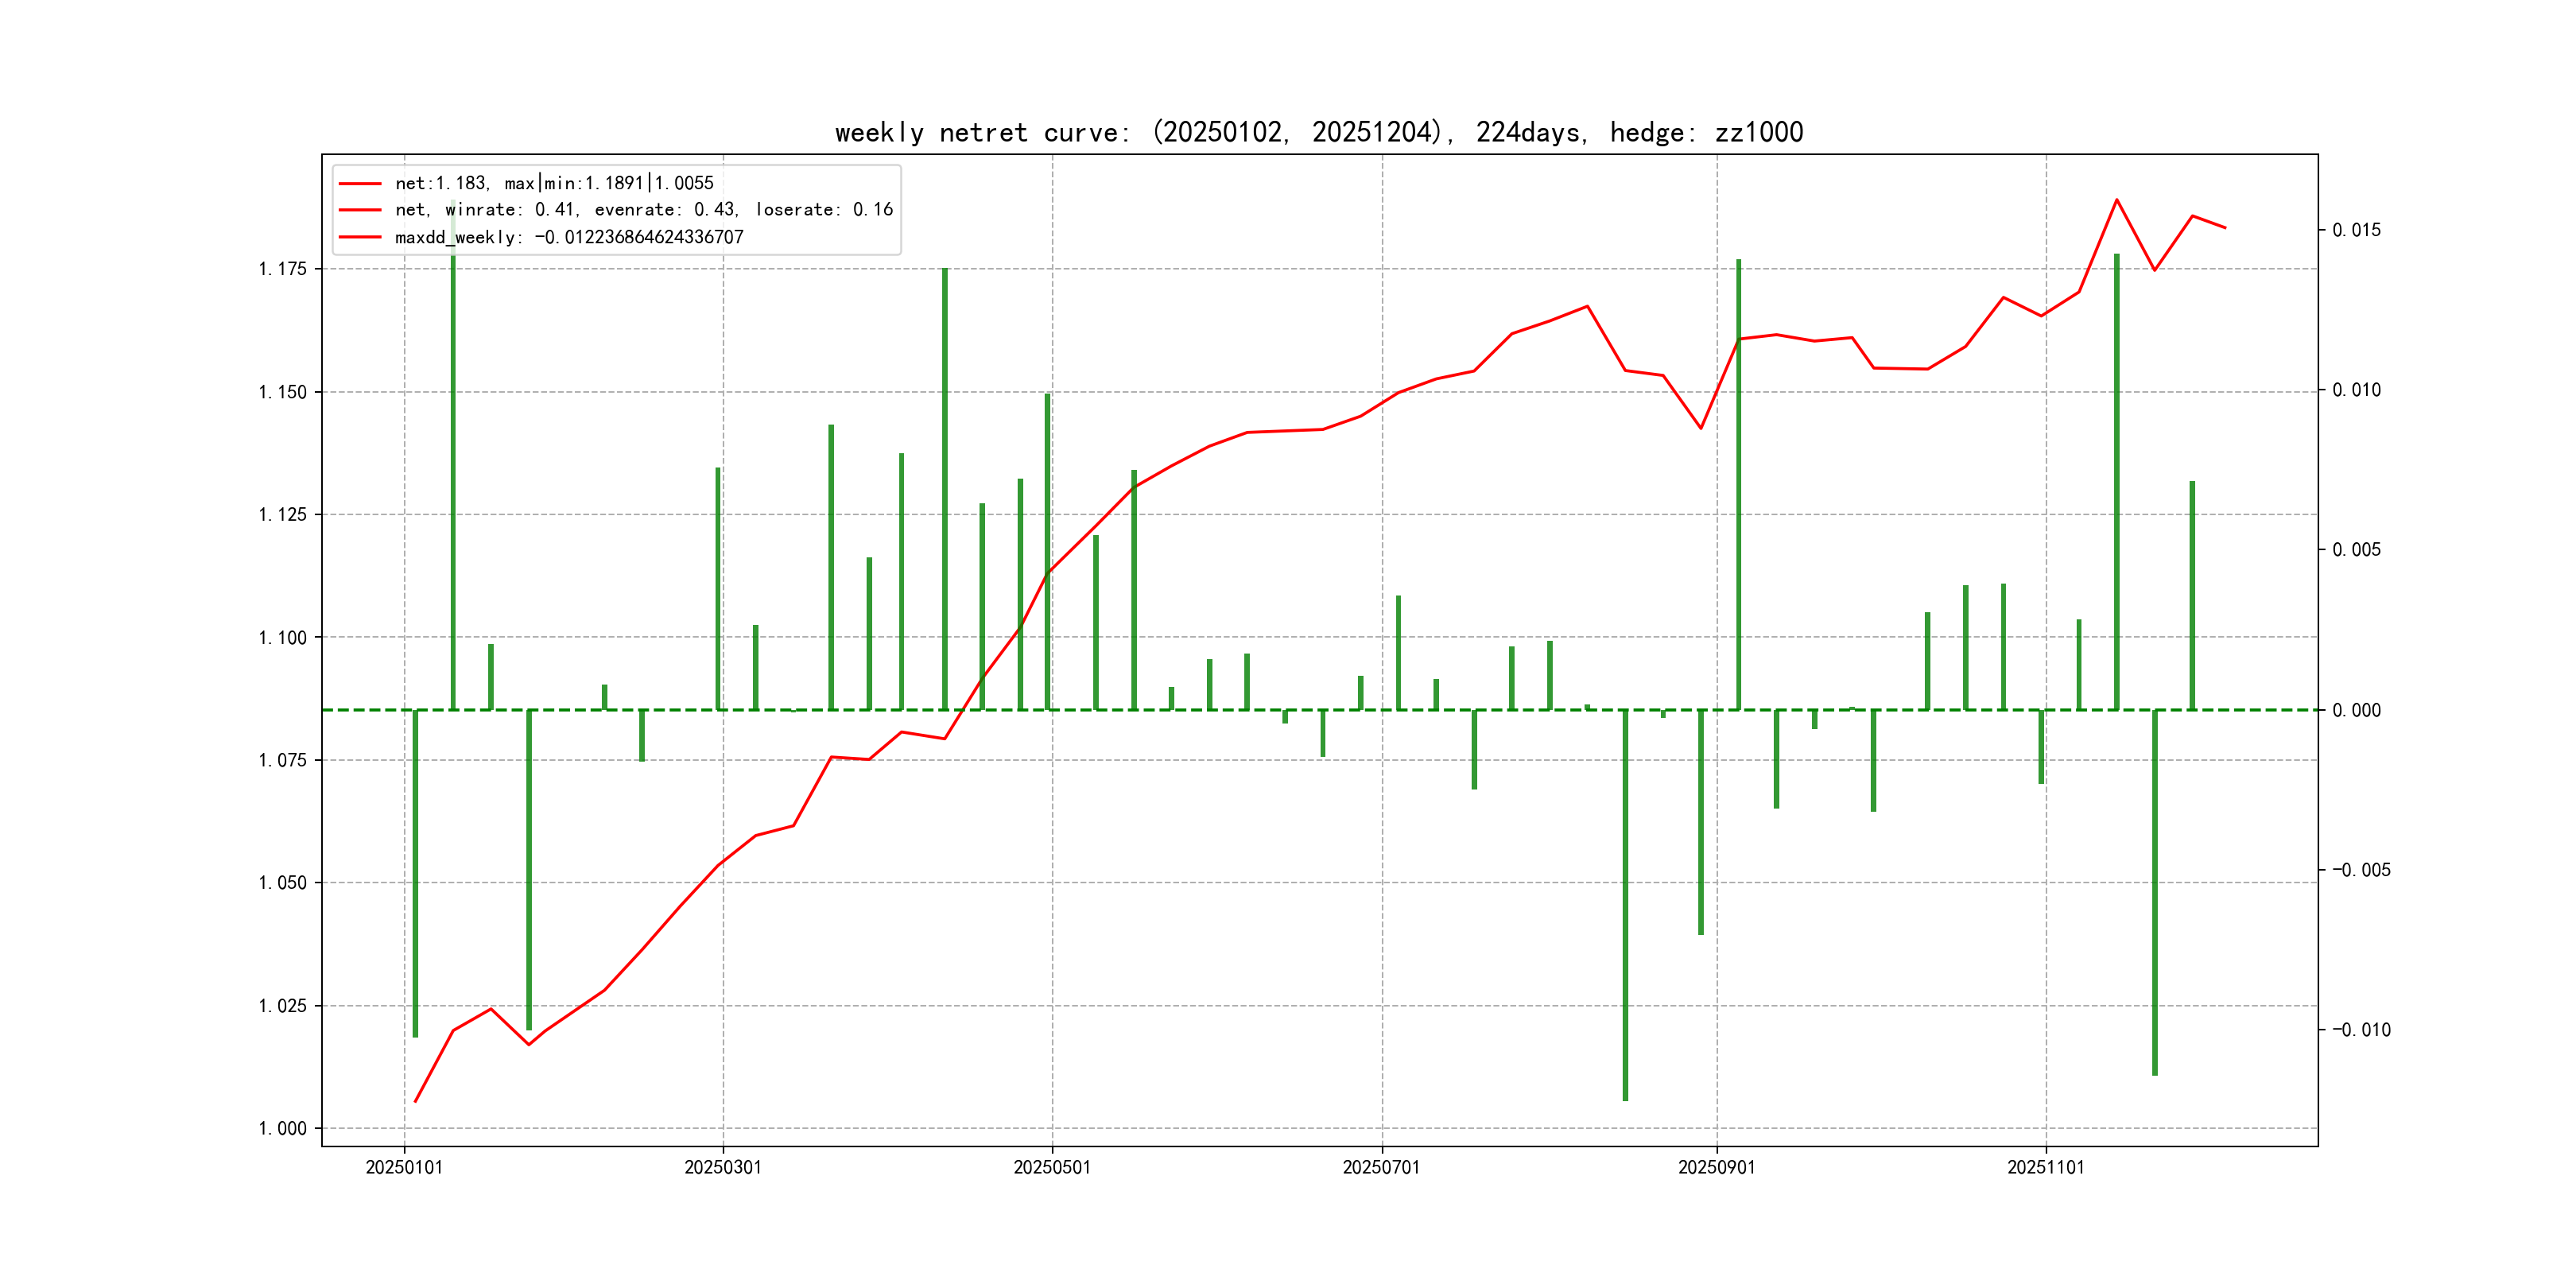This screenshot has width=2576, height=1288.
Task: Click the 20250501 x-axis label
Action: coord(1051,1167)
